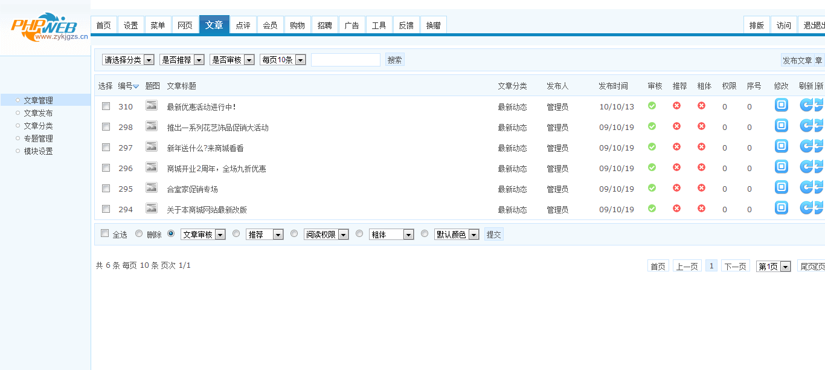825x370 pixels.
Task: Go to 下一页 next page
Action: 735,267
